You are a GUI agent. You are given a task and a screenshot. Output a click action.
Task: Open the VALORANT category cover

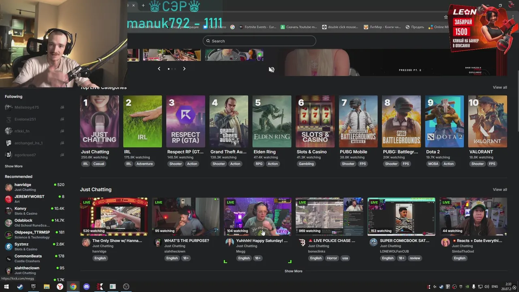pos(487,121)
